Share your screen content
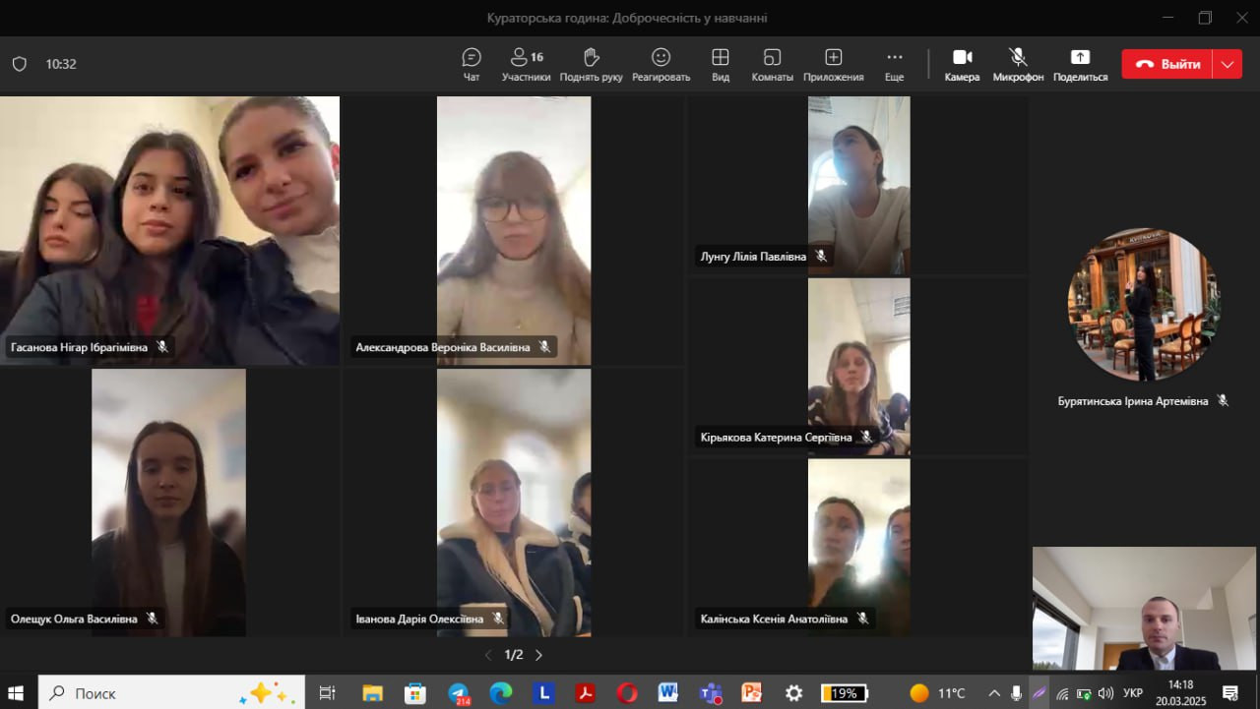The width and height of the screenshot is (1260, 709). pos(1080,64)
